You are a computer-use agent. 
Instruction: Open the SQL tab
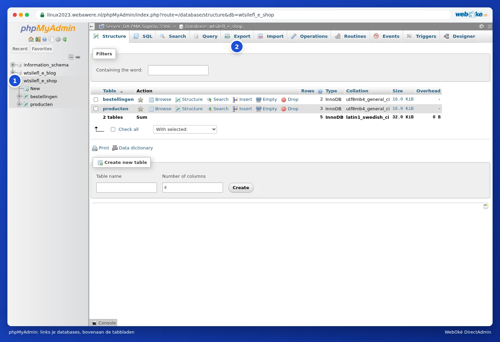pyautogui.click(x=143, y=36)
